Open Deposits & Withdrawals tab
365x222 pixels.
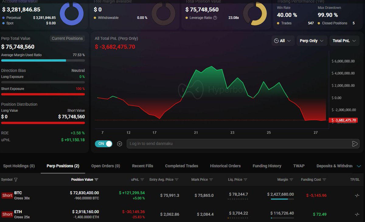[x=334, y=166]
